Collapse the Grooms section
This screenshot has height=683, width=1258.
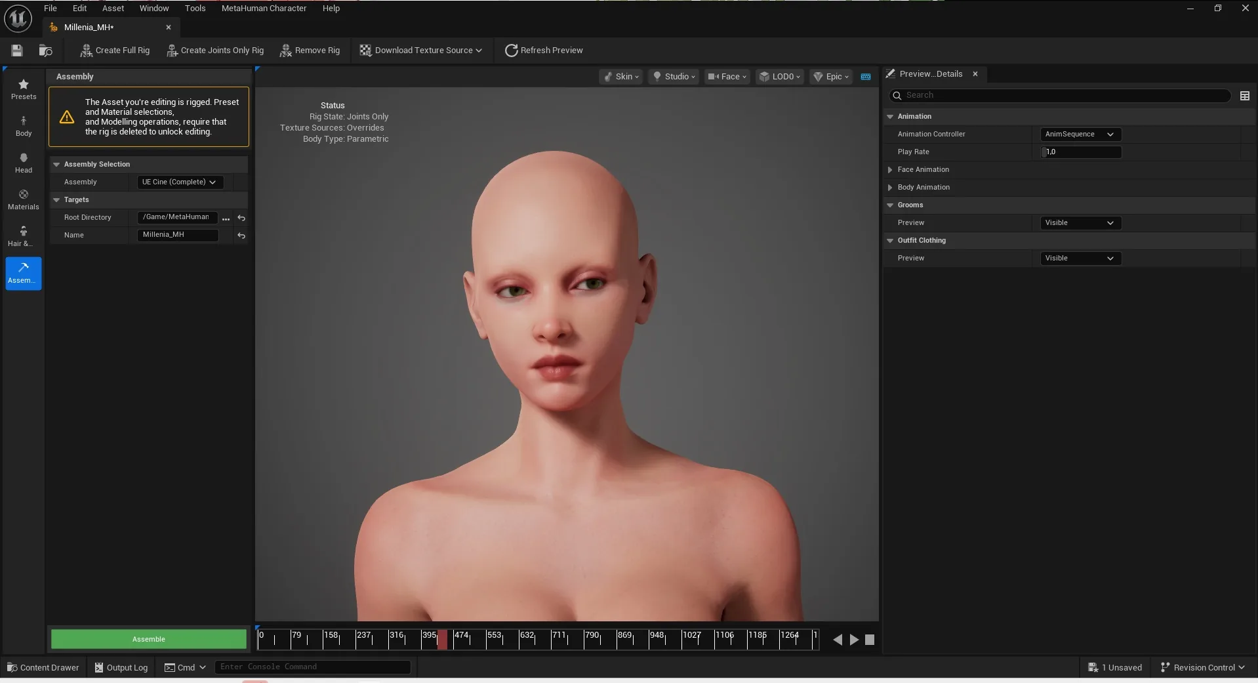tap(890, 205)
